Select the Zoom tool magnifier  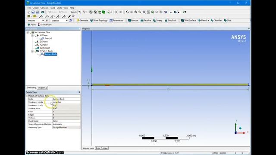point(136,12)
